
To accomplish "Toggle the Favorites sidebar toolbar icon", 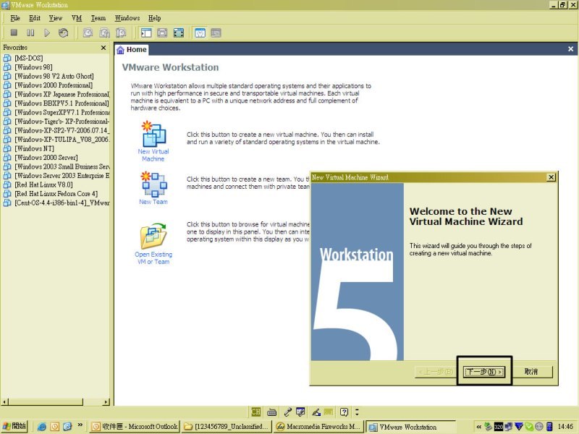I will tap(146, 33).
